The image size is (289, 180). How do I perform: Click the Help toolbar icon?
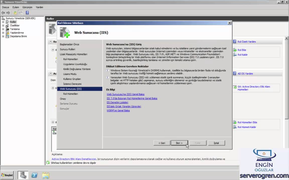click(x=27, y=13)
